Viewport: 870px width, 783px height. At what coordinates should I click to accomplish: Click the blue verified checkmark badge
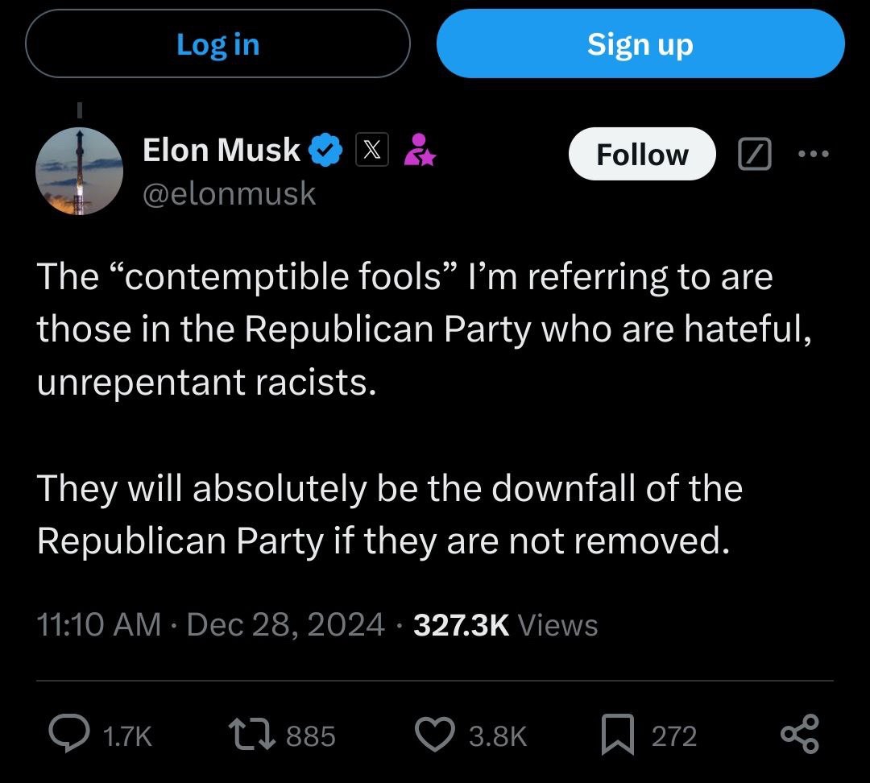tap(326, 151)
